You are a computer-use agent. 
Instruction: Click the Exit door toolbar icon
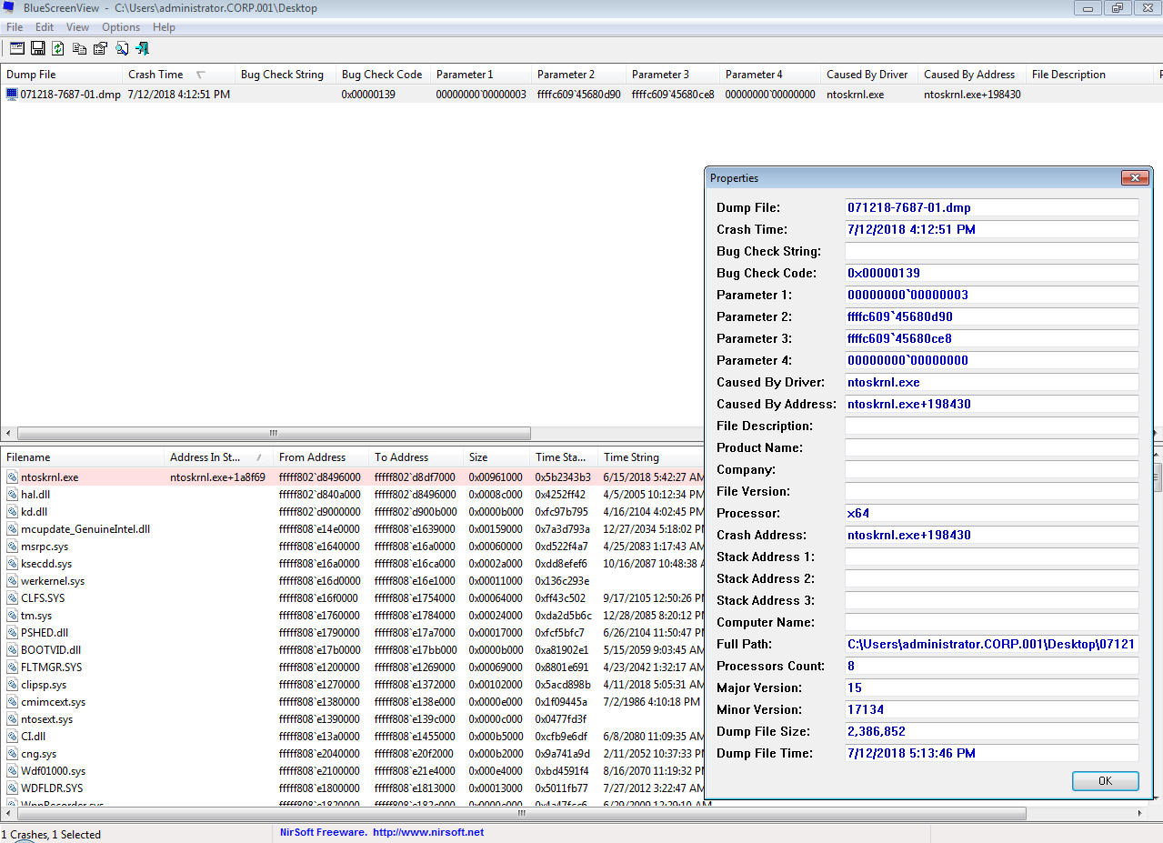tap(143, 48)
